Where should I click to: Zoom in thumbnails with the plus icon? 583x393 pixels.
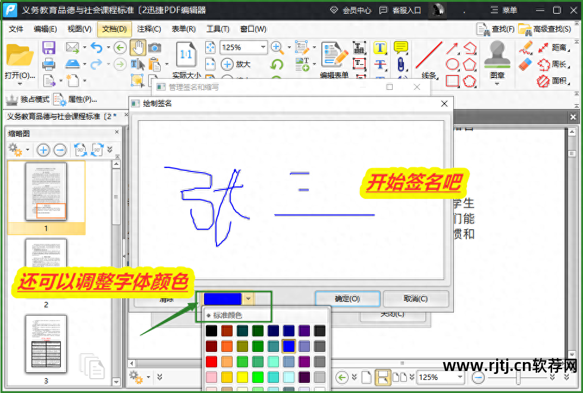point(43,150)
